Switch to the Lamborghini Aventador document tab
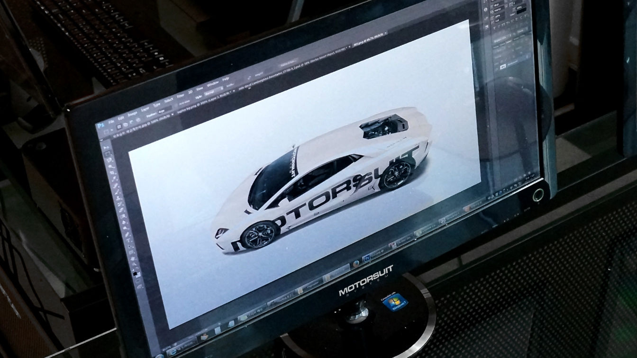 (x=293, y=69)
